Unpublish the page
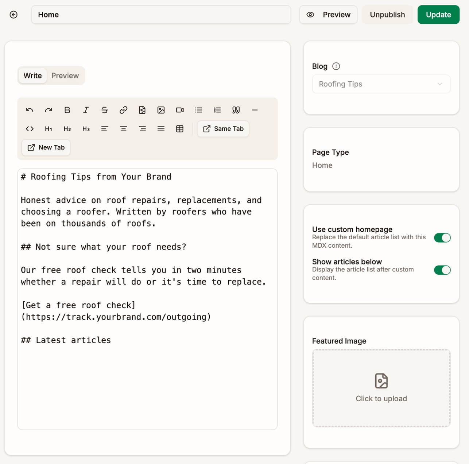Screen dimensions: 469x464 387,15
